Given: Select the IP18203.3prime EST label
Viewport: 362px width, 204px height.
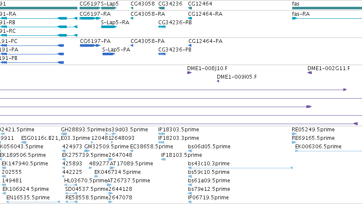Looking at the screenshot, I should click(x=179, y=138).
